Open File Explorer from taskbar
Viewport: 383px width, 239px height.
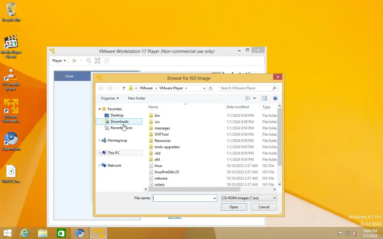[43, 233]
